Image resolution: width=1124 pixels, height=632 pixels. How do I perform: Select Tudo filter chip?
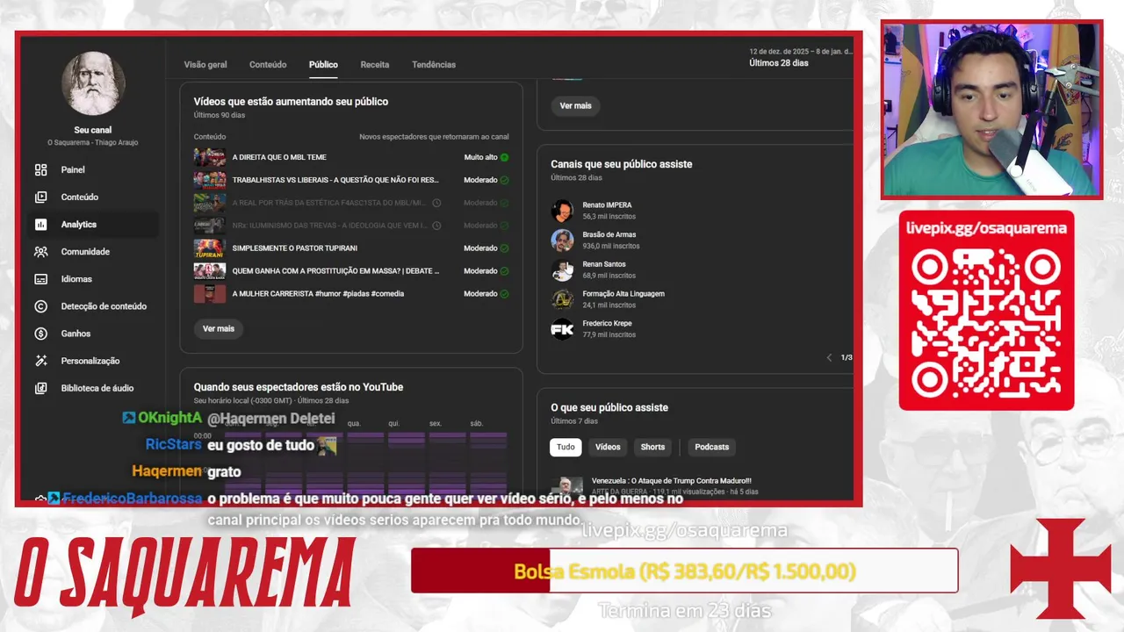[x=566, y=447]
